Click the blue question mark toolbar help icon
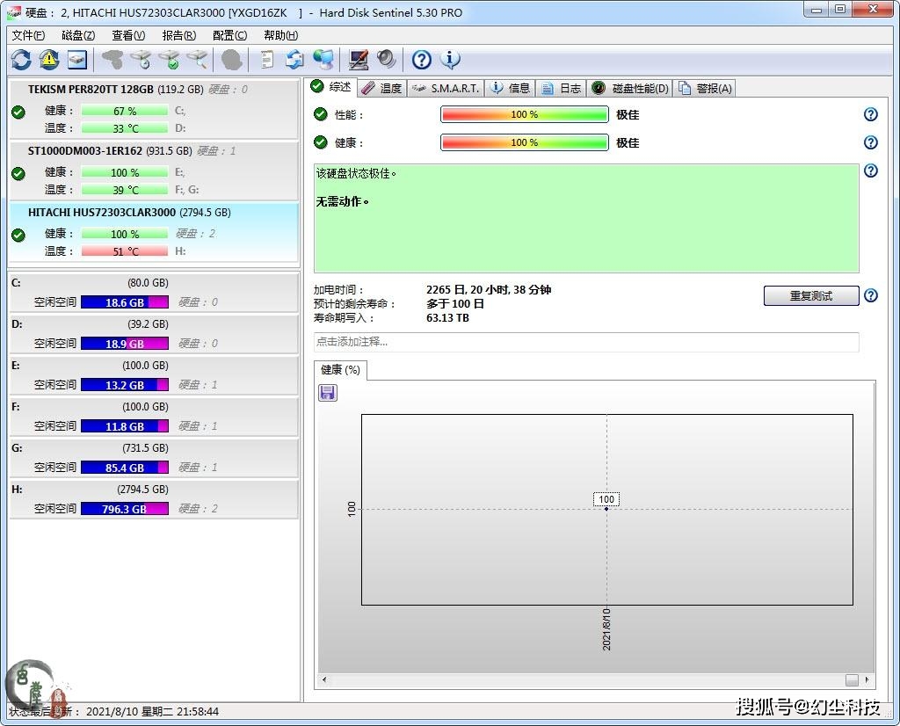 [x=422, y=60]
